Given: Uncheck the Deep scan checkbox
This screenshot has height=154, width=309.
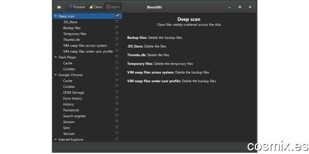Looking at the screenshot, I should pos(117,15).
